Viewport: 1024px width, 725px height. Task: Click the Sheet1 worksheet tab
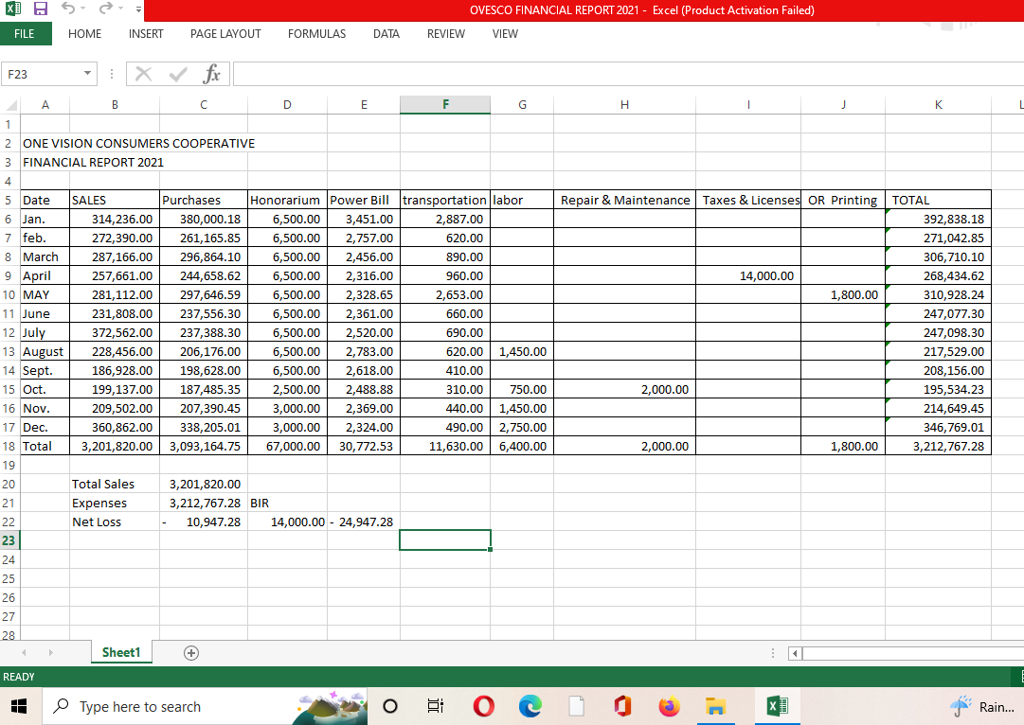click(121, 652)
